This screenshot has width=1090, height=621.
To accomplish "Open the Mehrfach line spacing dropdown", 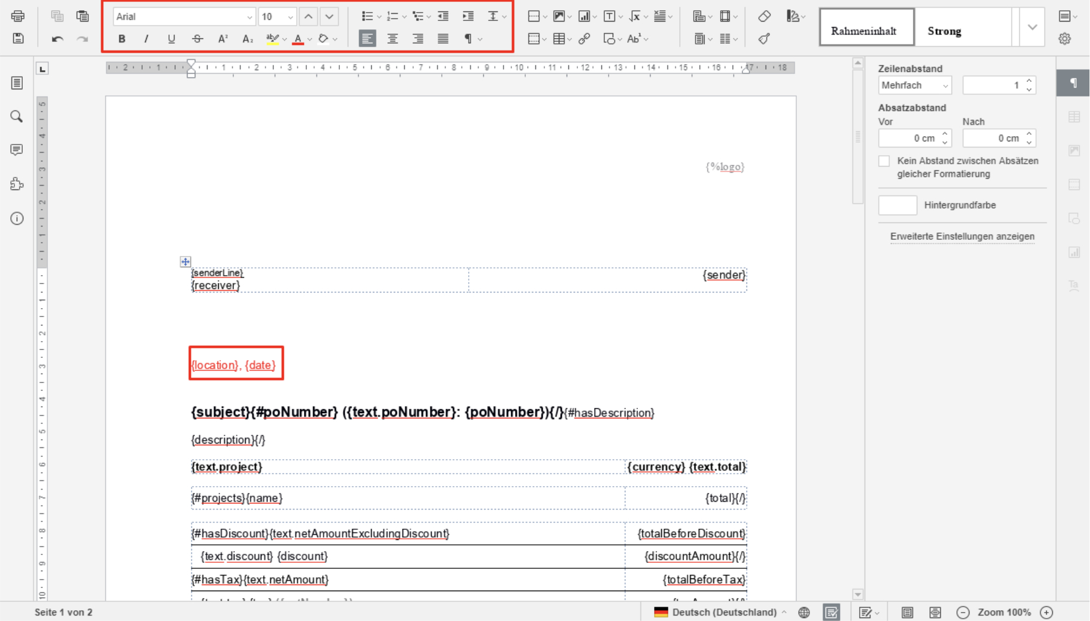I will click(x=914, y=86).
